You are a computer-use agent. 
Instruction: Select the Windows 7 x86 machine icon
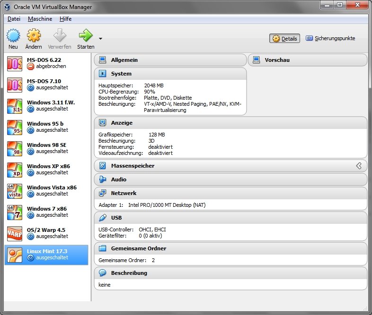15,213
